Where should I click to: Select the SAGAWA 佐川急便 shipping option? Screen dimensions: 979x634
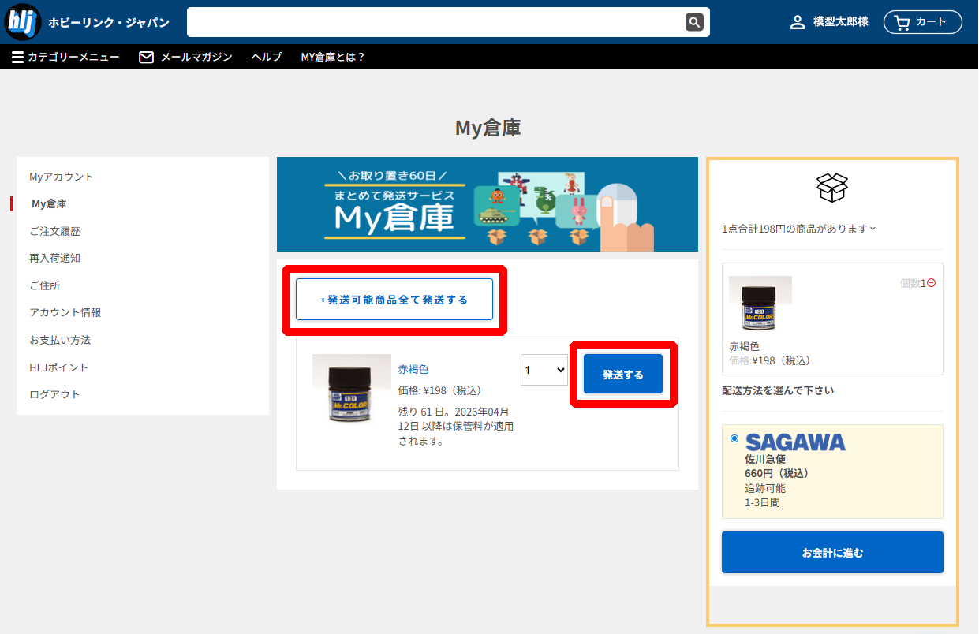point(734,438)
